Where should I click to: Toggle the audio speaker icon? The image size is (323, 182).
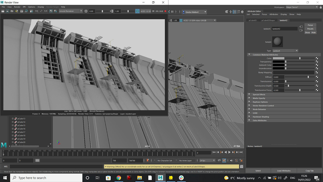pyautogui.click(x=231, y=160)
